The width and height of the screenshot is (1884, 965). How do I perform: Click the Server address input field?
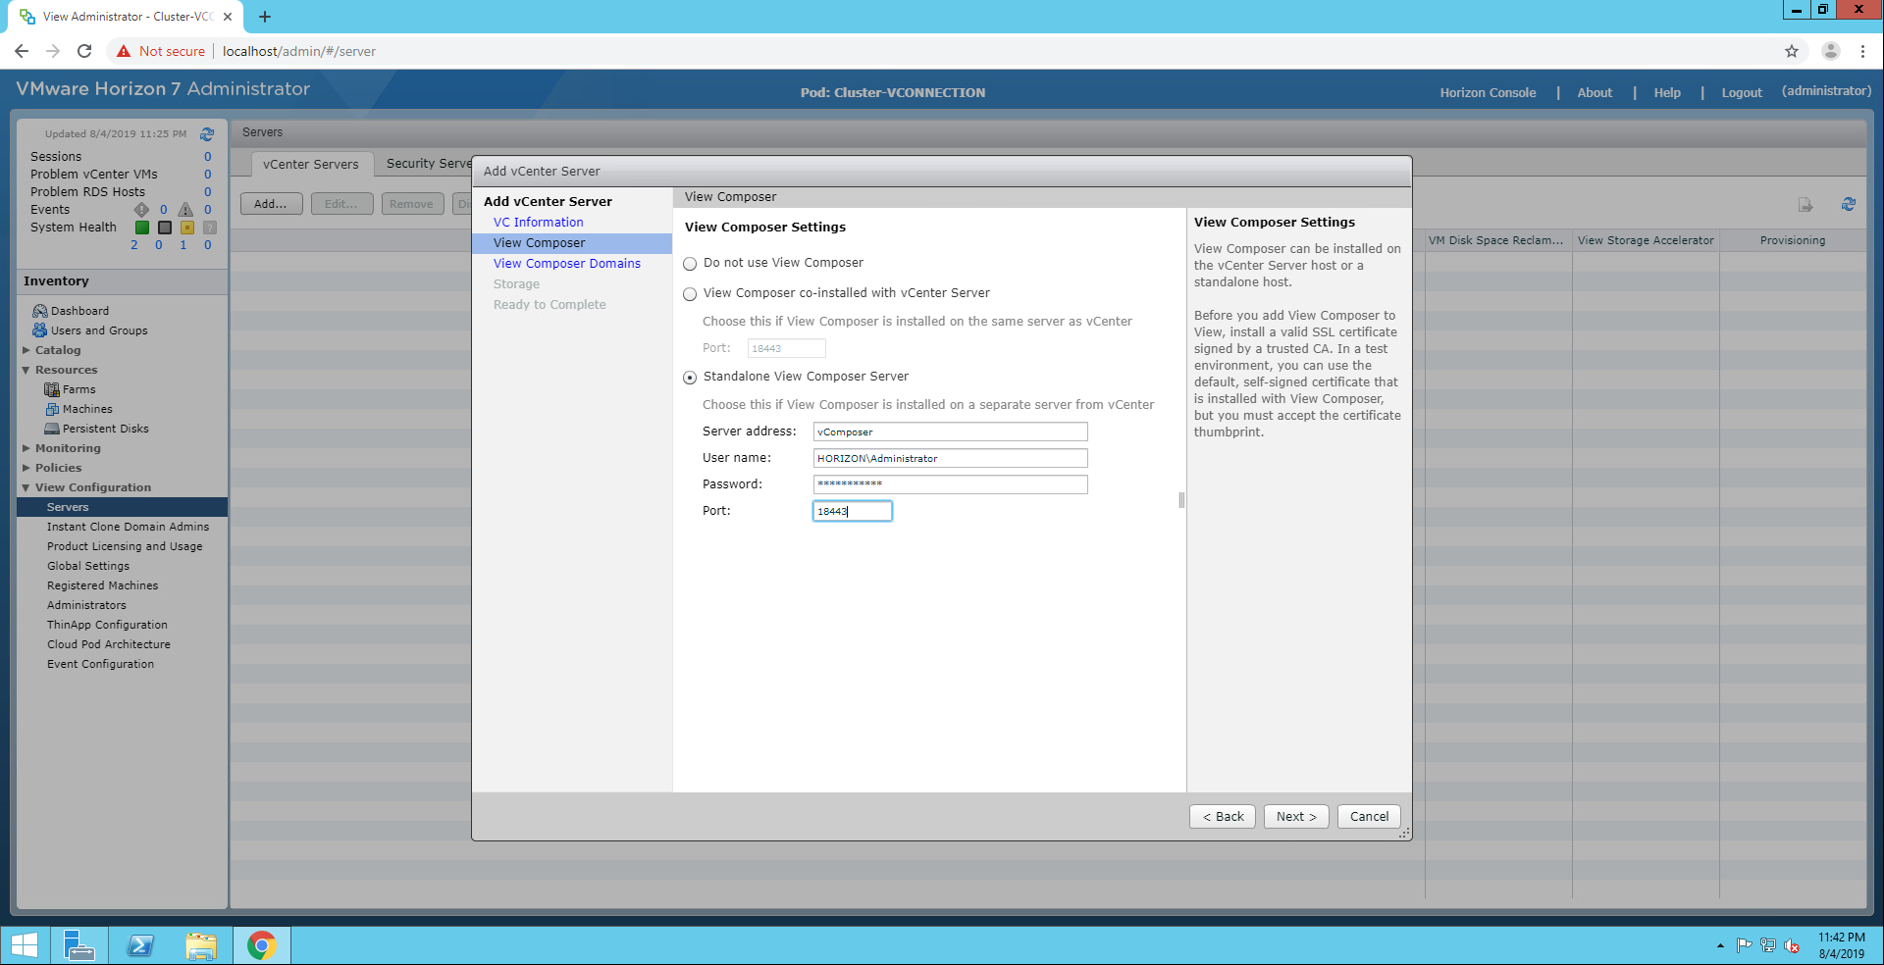pos(949,432)
